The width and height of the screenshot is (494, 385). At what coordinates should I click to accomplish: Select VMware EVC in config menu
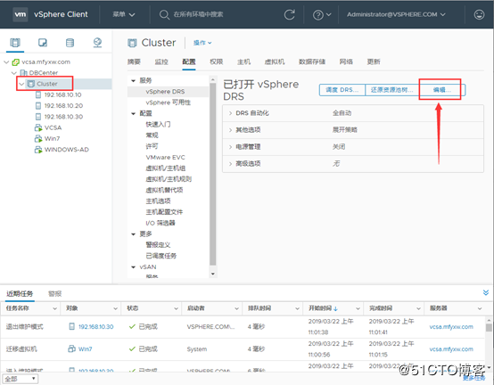tap(165, 158)
